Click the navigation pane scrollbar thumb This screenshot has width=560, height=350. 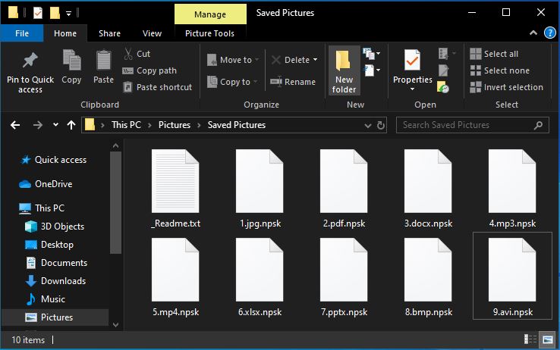point(115,202)
